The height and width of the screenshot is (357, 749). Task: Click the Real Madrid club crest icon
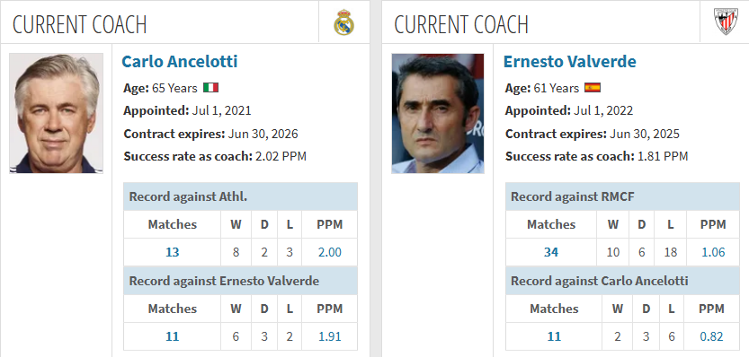(343, 22)
